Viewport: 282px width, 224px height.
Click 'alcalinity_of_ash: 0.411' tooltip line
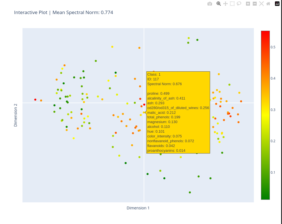click(x=166, y=98)
